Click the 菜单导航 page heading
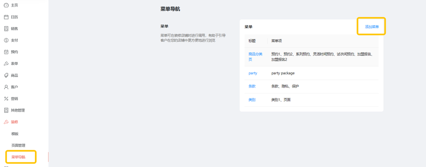426x167 pixels. click(x=170, y=9)
